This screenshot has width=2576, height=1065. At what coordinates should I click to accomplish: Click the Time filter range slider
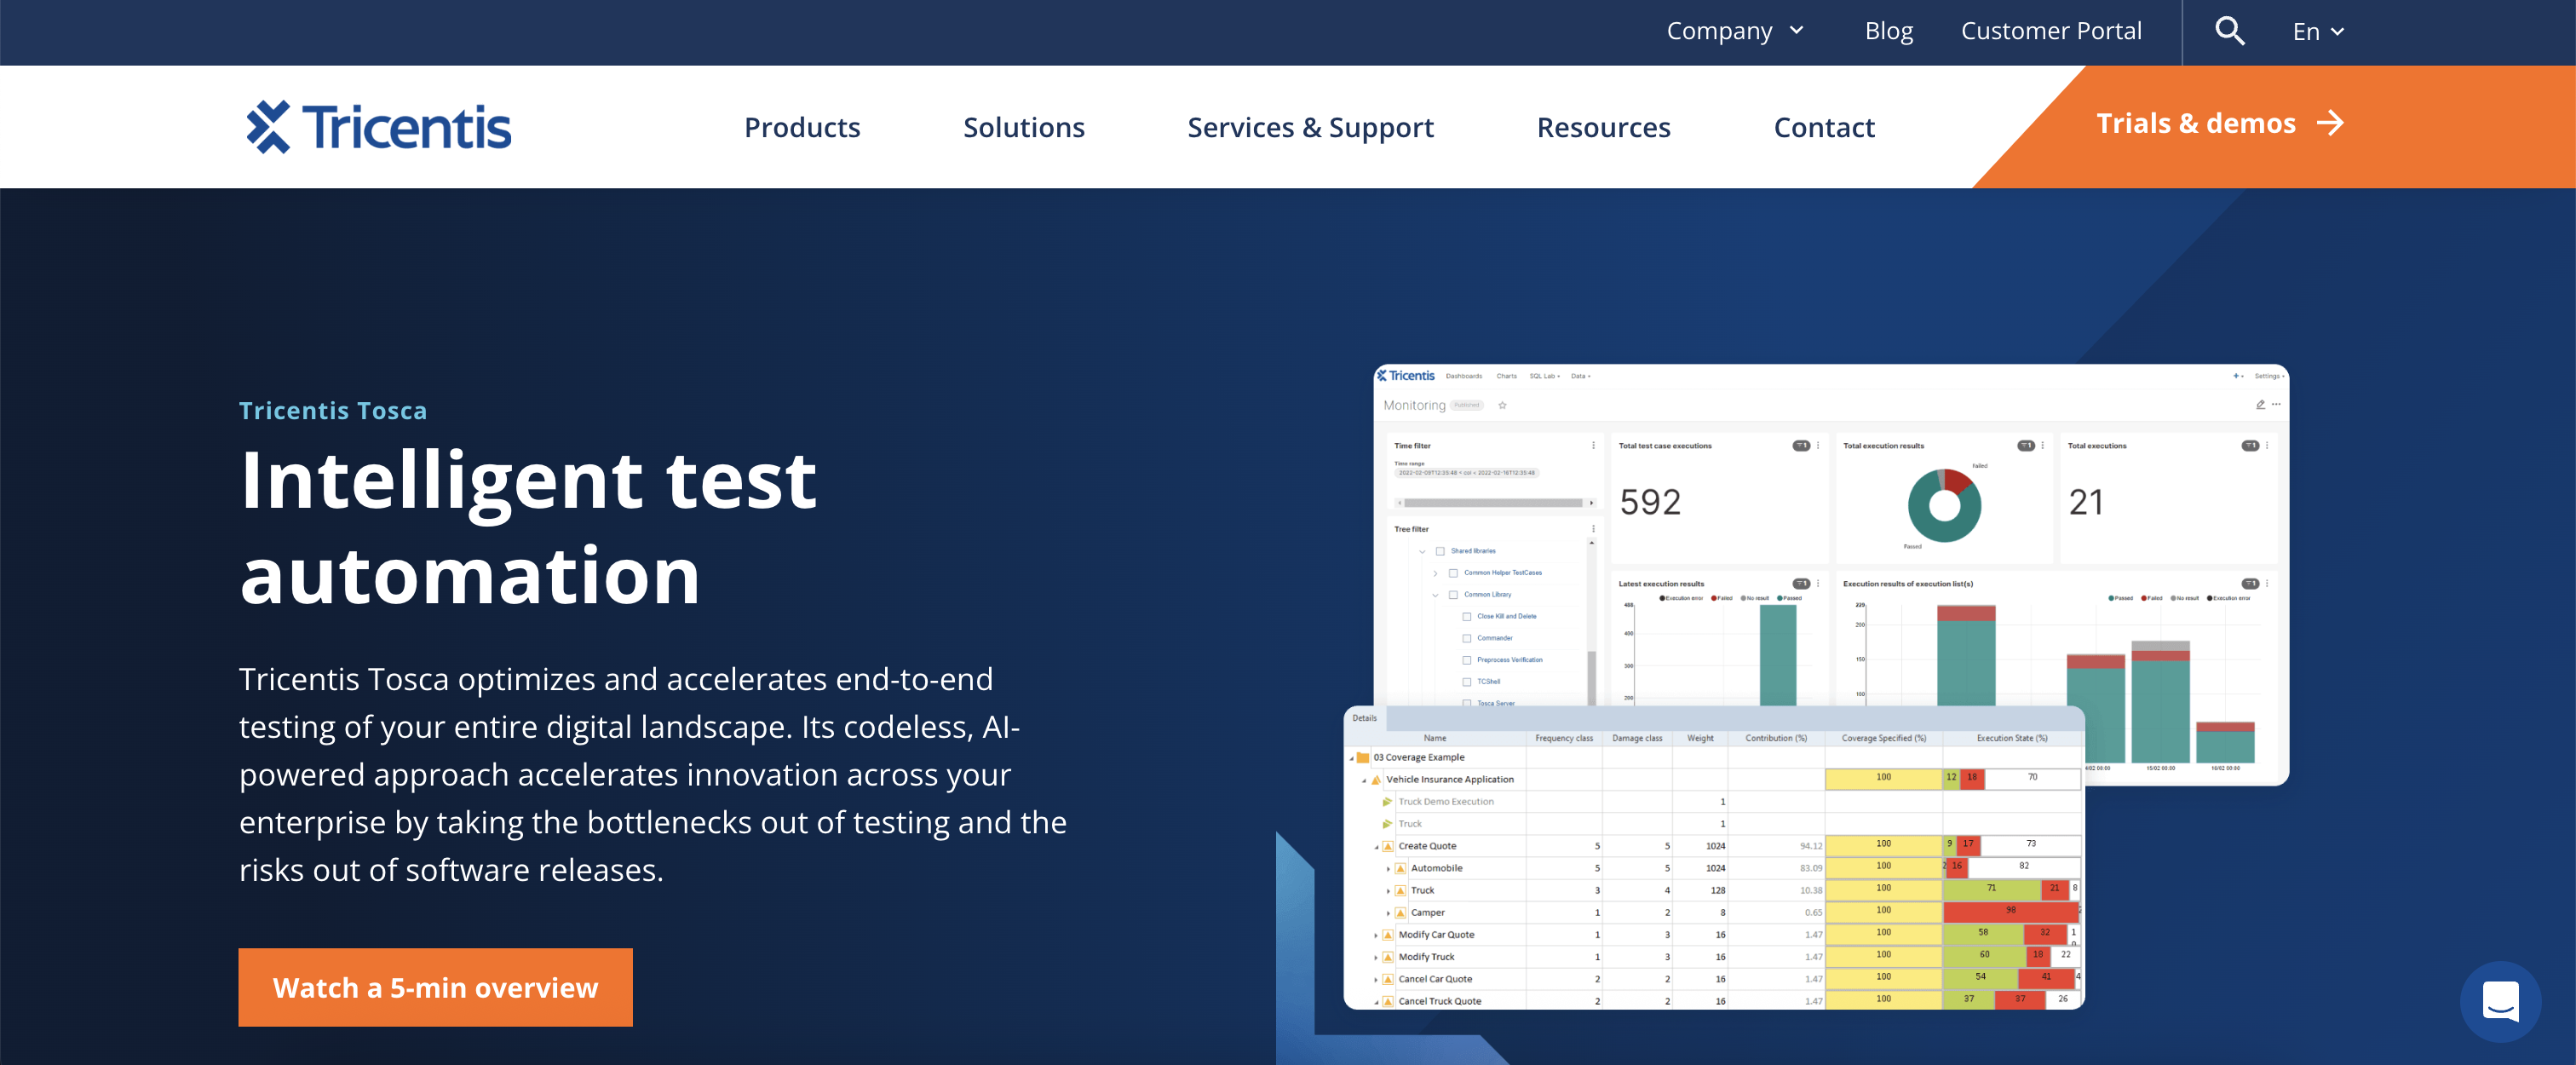(1493, 503)
